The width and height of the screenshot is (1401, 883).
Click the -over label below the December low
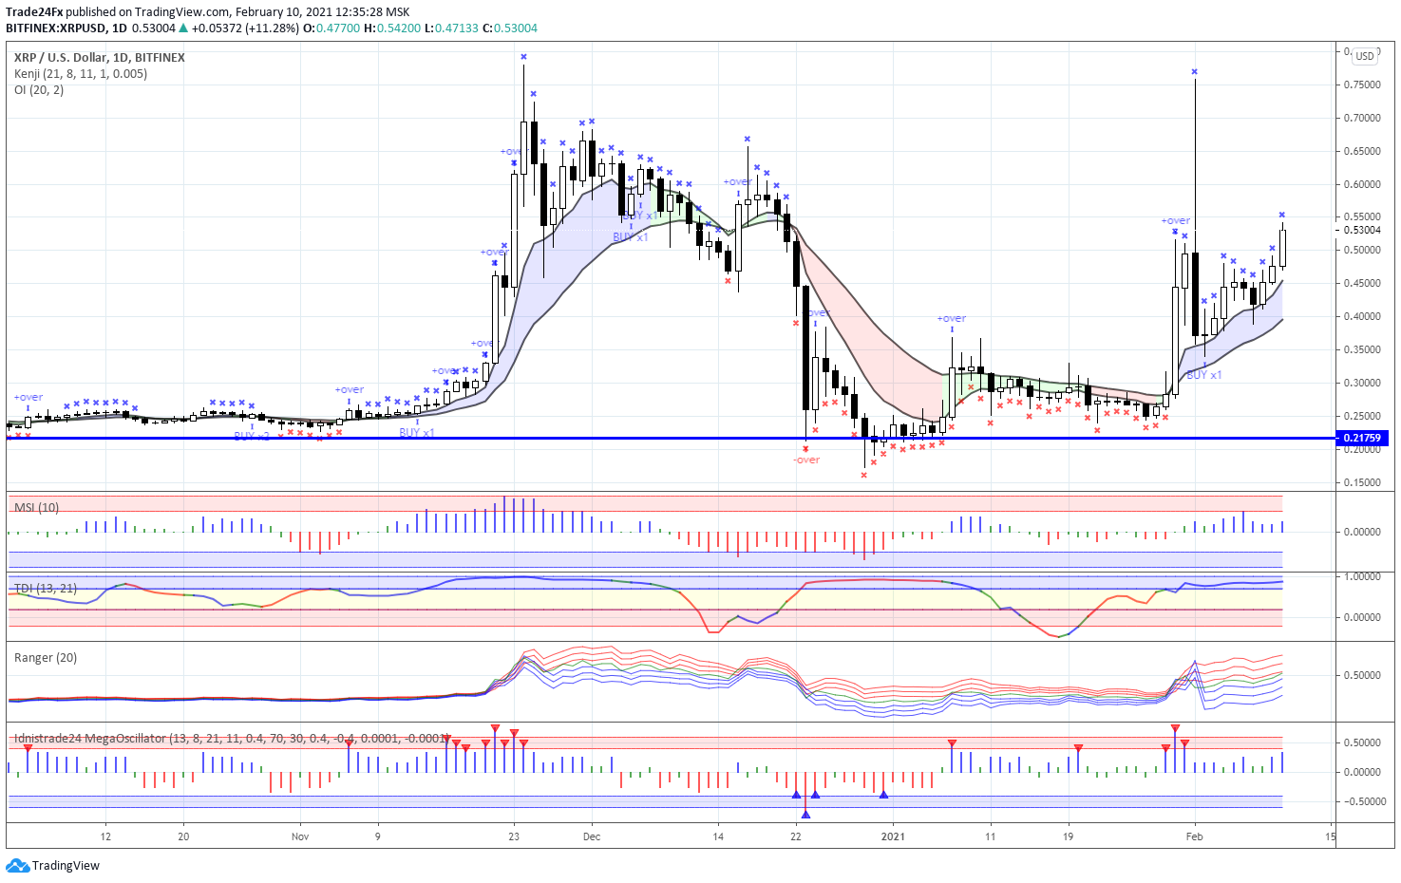click(806, 460)
